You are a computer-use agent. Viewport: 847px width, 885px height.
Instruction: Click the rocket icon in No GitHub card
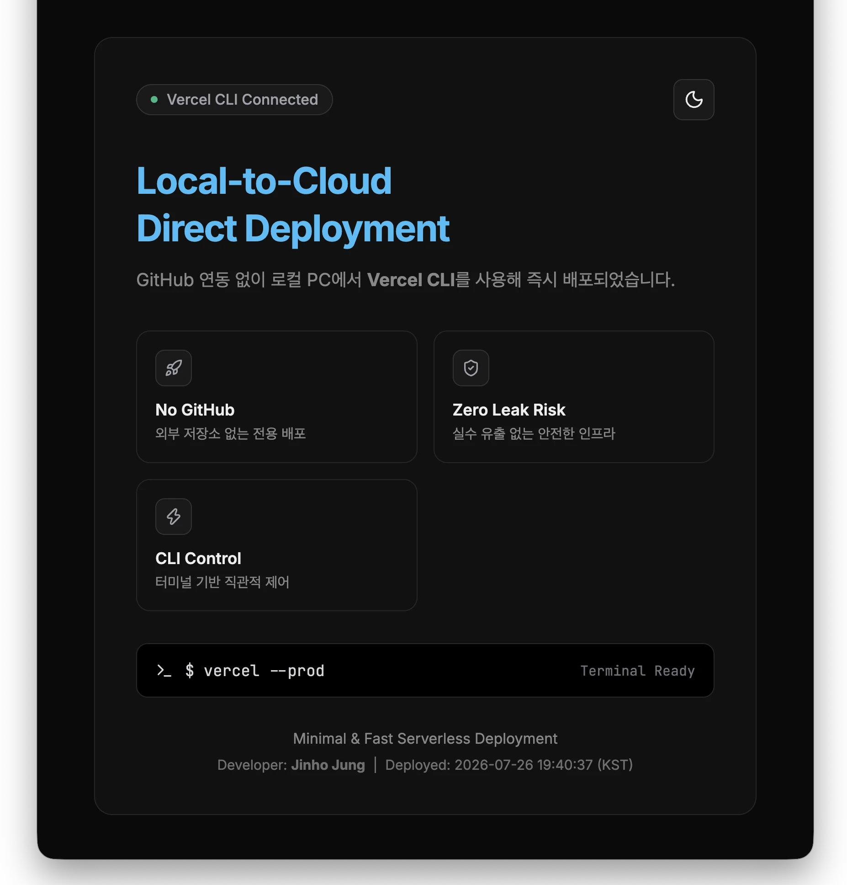pos(174,368)
